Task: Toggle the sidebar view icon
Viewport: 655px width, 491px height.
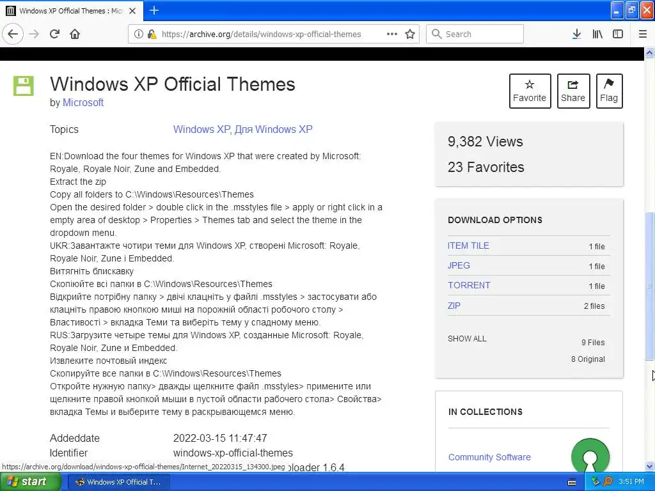Action: pos(618,34)
